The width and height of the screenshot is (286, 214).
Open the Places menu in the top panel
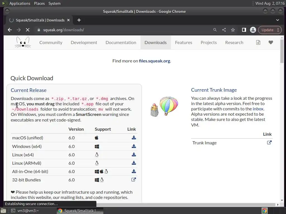(x=39, y=3)
